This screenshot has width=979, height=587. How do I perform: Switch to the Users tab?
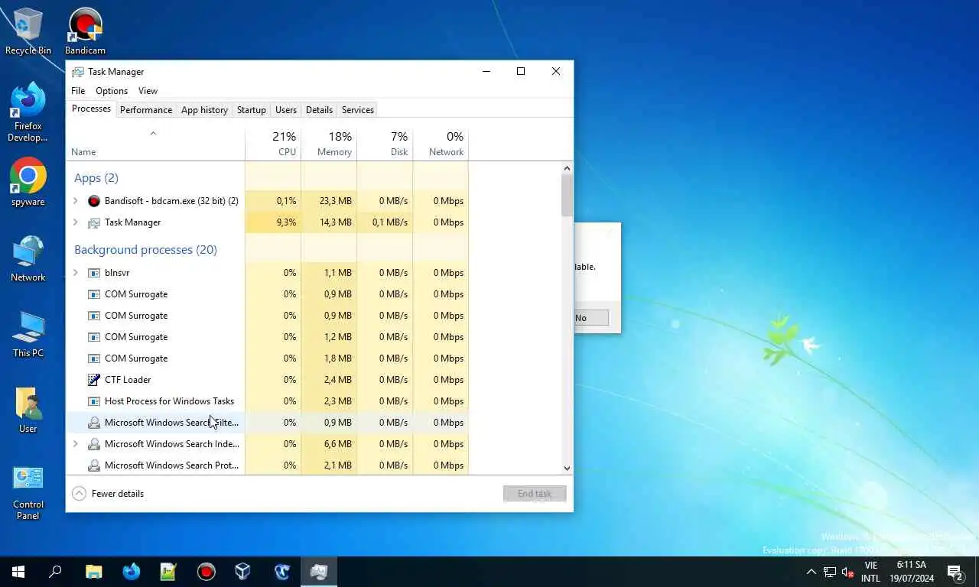[x=286, y=110]
